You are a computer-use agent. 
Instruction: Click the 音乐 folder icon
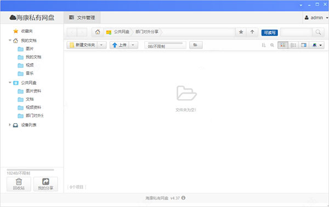[x=21, y=73]
